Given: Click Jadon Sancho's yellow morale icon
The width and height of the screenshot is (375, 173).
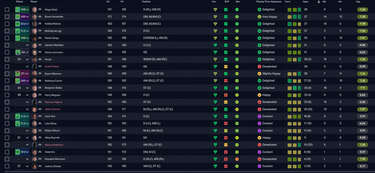Looking at the screenshot, I should pyautogui.click(x=237, y=109).
